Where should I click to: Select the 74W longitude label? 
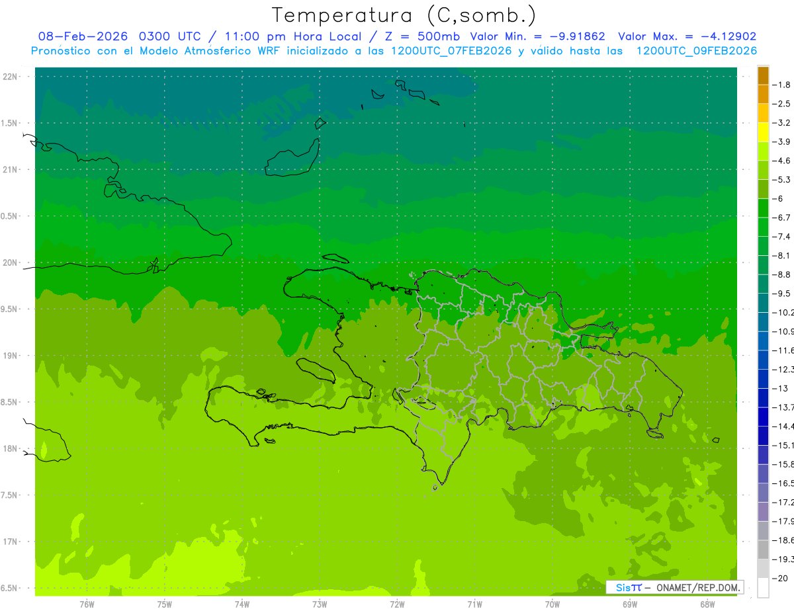coord(242,604)
